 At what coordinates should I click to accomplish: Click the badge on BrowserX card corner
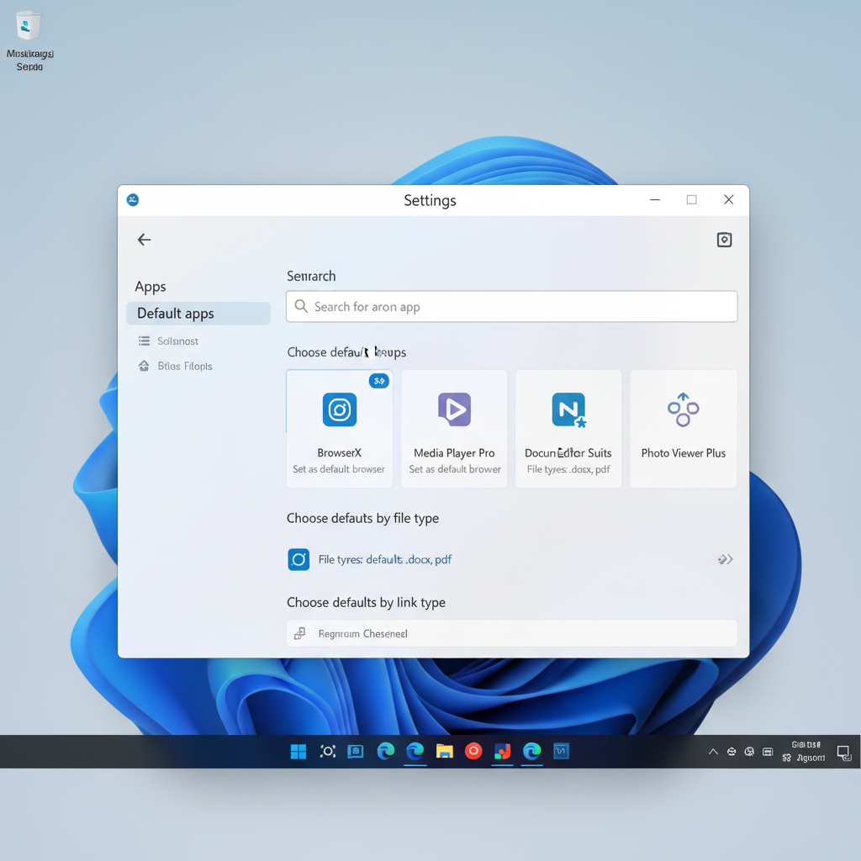(379, 381)
